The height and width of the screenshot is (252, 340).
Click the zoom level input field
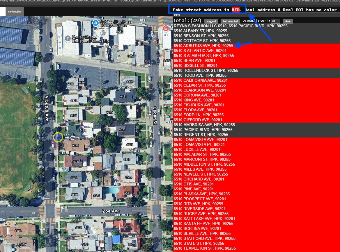[275, 21]
